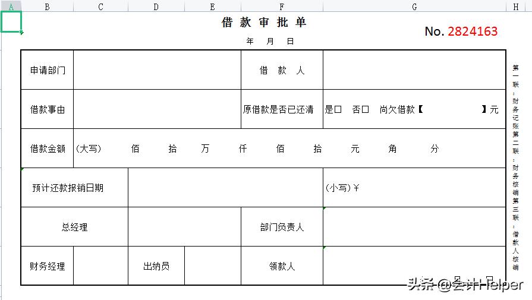Select the 出纳员 label cell
The image size is (532, 300).
(x=156, y=266)
